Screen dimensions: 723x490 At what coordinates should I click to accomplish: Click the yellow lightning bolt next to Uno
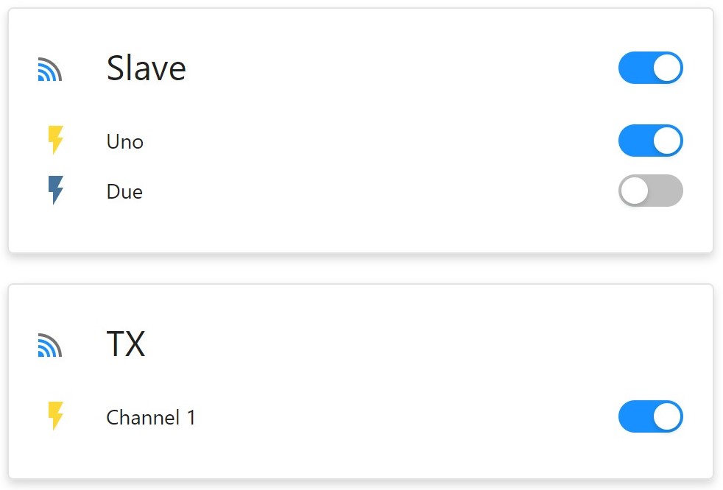[55, 141]
